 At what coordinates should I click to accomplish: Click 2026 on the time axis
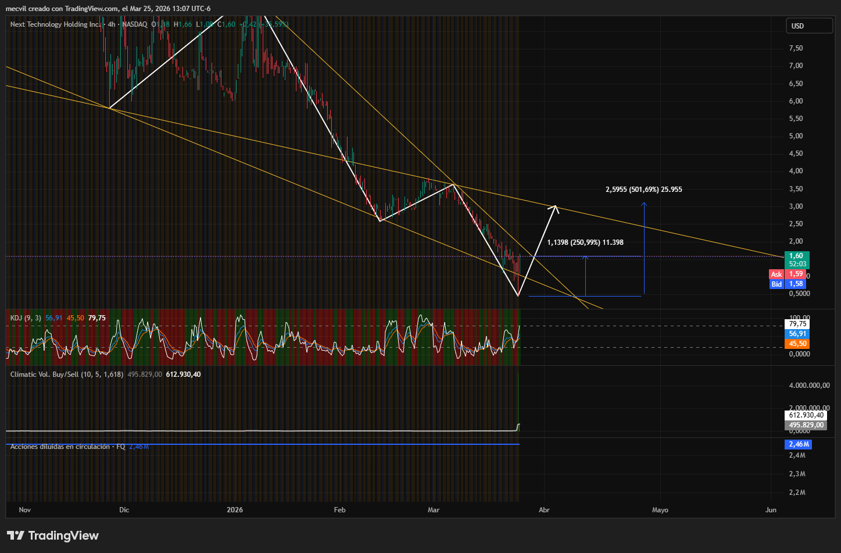click(235, 510)
